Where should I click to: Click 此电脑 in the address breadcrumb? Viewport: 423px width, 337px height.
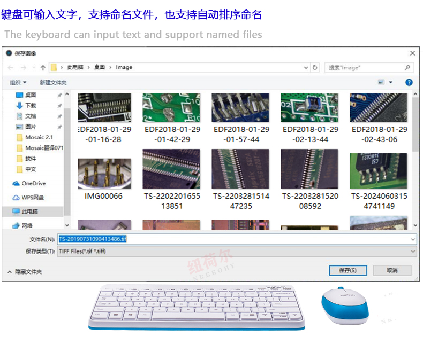[75, 67]
